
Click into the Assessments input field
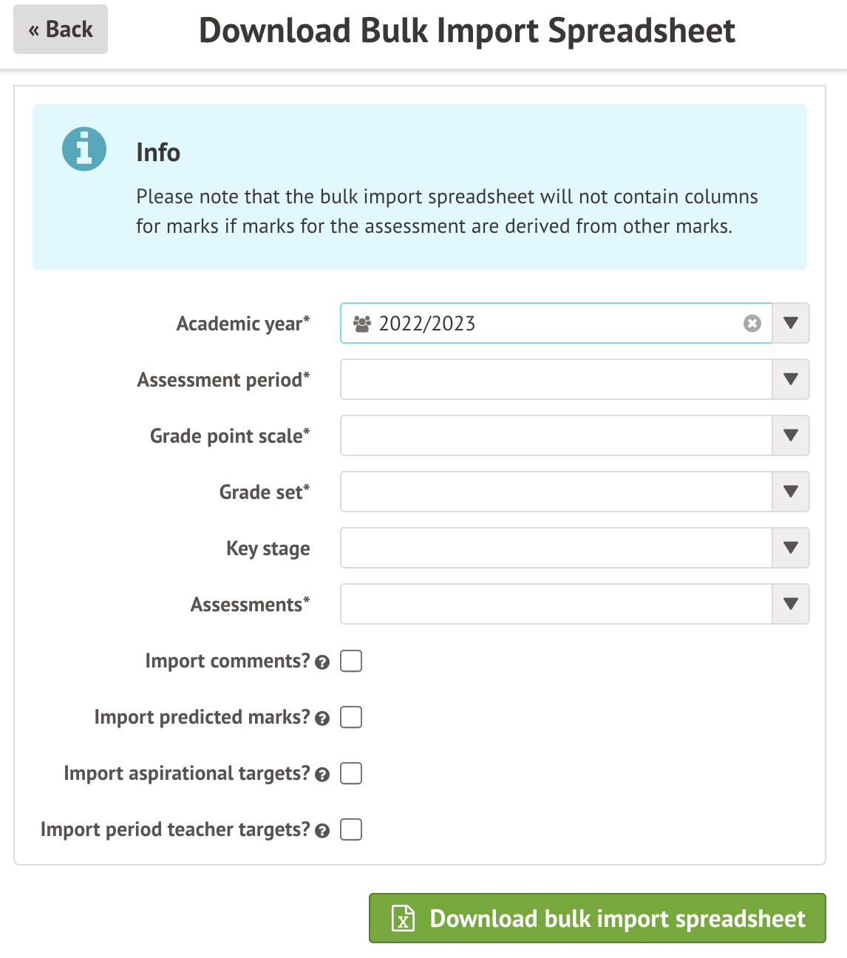556,605
